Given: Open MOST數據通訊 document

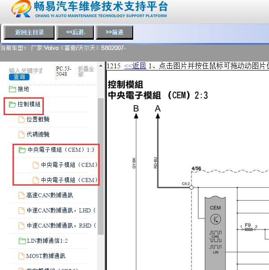Looking at the screenshot, I should pyautogui.click(x=46, y=256).
